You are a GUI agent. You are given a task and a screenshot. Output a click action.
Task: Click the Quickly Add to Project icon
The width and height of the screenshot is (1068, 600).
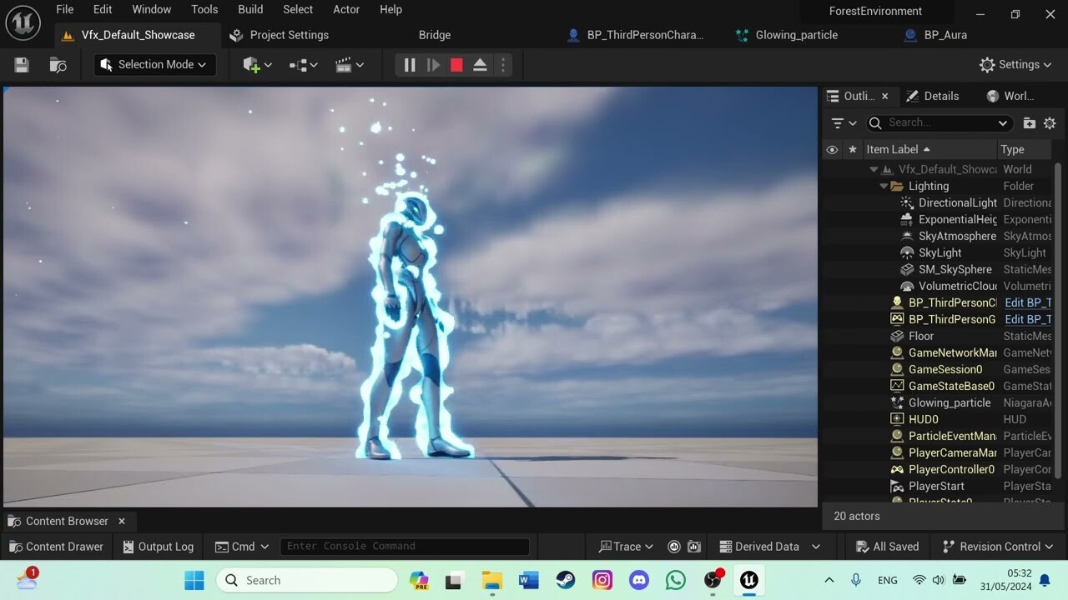252,64
